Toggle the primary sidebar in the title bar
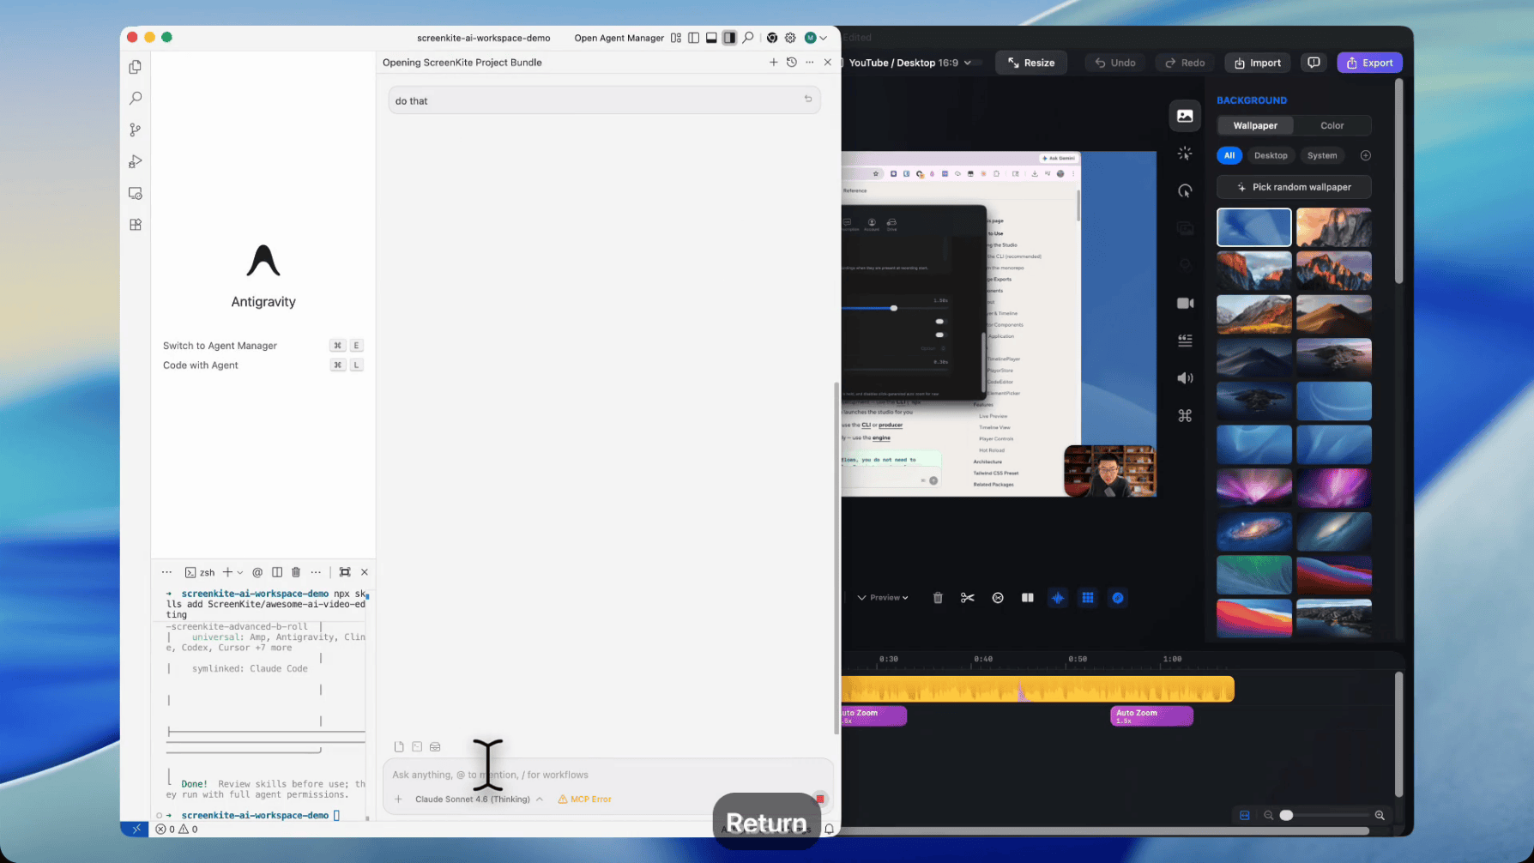The width and height of the screenshot is (1534, 863). tap(693, 38)
